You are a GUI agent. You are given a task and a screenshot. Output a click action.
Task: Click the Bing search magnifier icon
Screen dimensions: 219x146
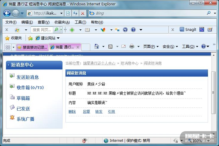tap(209, 13)
